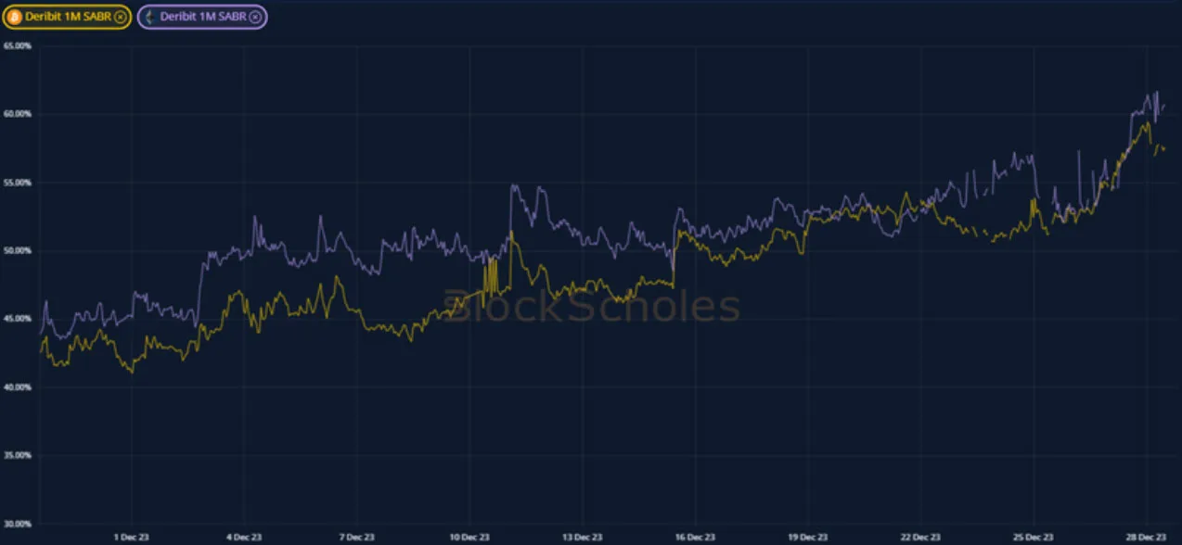
Task: Click the 45.00% y-axis label
Action: pos(19,319)
